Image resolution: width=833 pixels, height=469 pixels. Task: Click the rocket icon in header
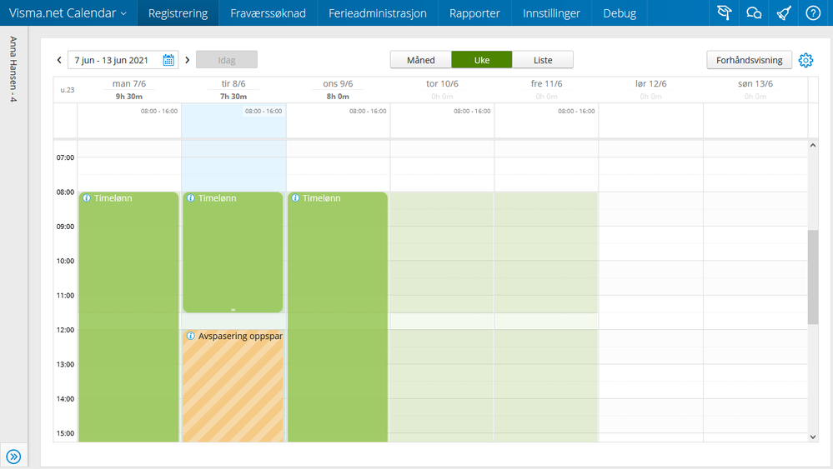[784, 13]
